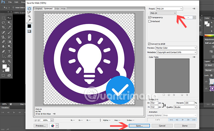
Task: Switch to the 2-Up tab
Action: click(x=57, y=8)
